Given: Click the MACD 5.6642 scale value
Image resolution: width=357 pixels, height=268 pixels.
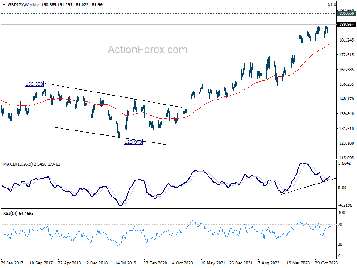Looking at the screenshot, I should [x=345, y=163].
